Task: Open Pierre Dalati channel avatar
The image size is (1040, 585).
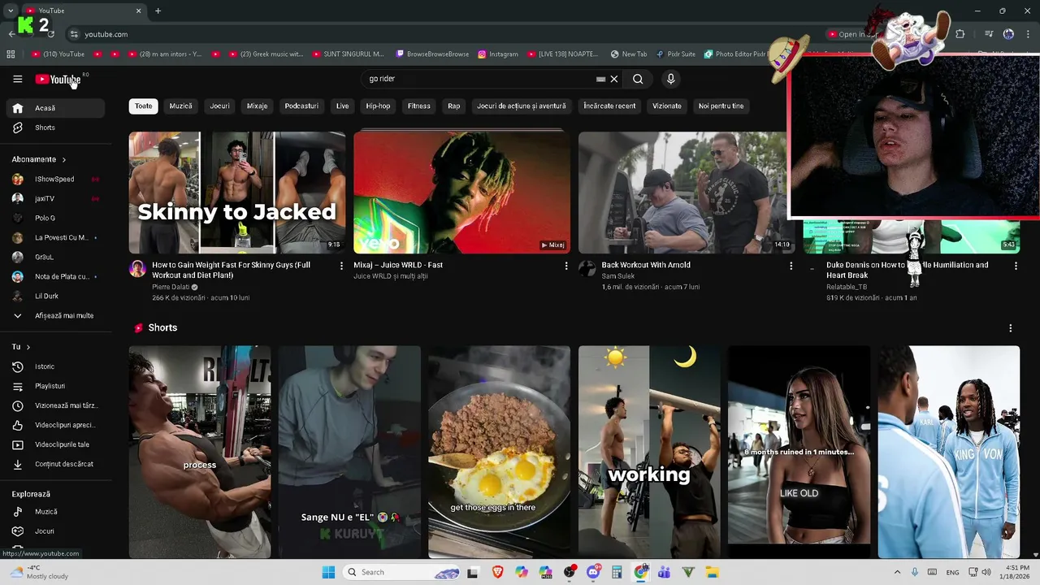Action: 137,269
